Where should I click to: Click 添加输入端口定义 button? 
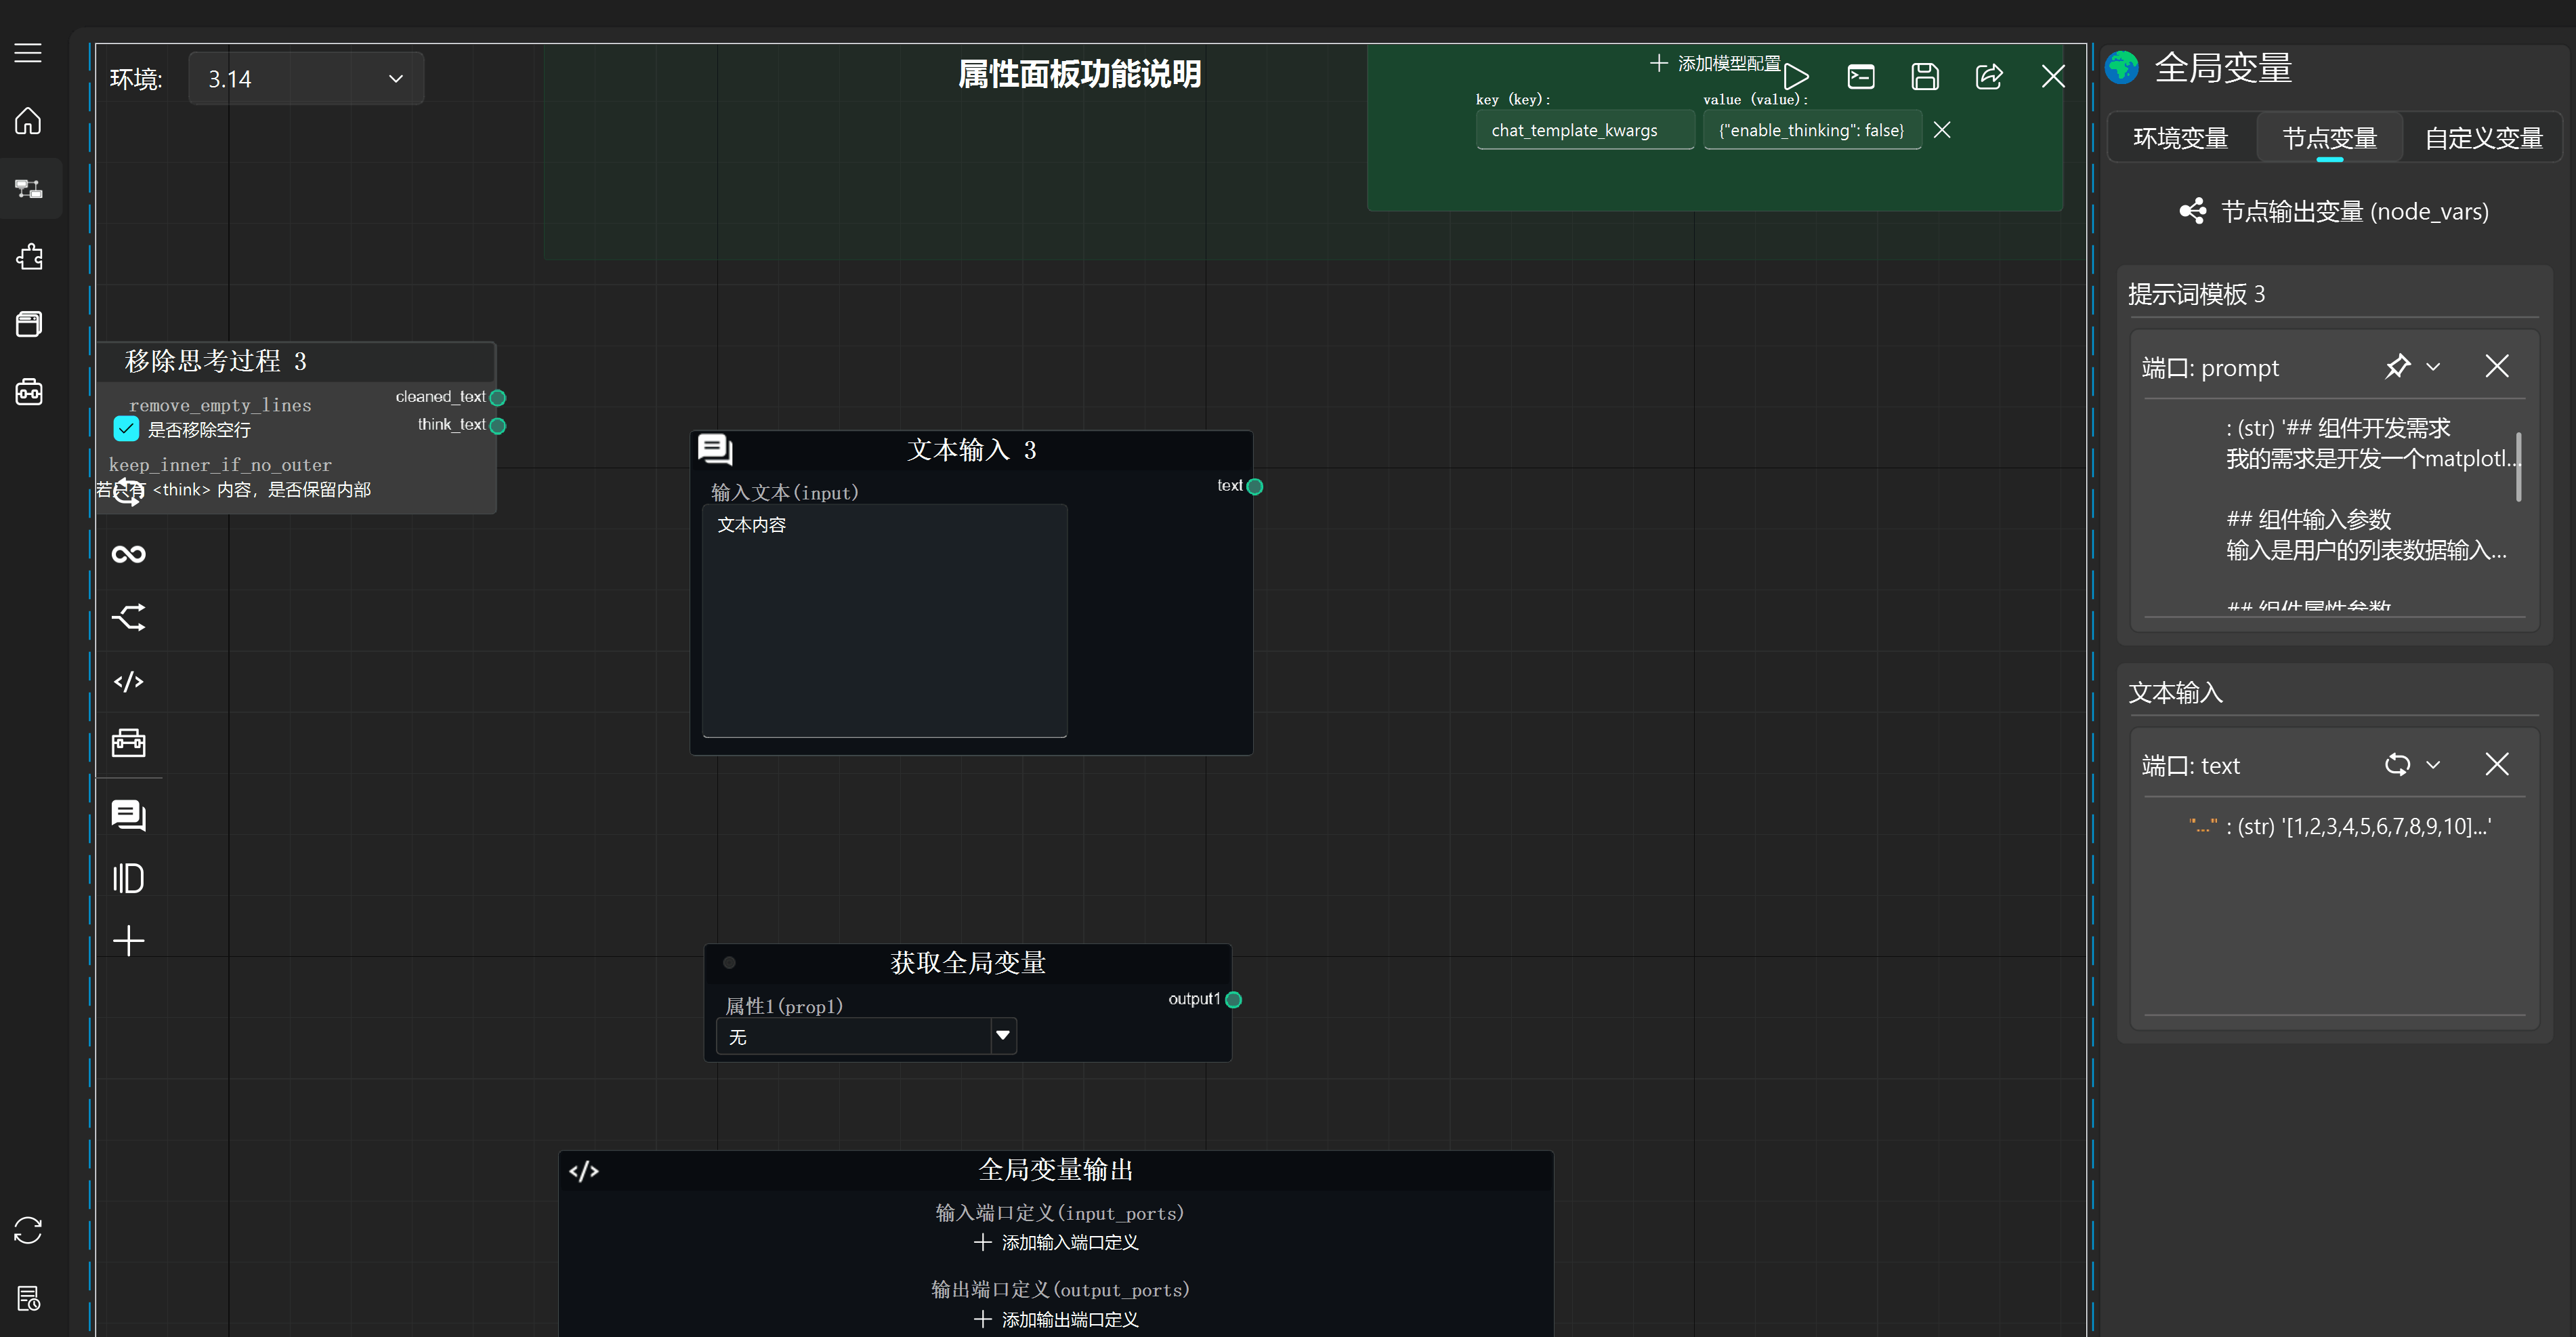pyautogui.click(x=1056, y=1242)
